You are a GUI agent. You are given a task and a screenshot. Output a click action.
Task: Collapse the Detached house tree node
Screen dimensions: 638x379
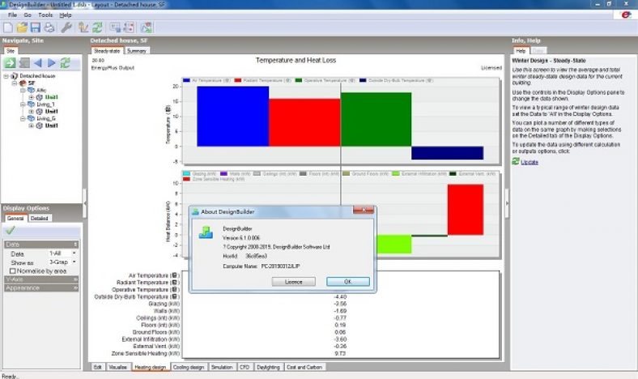pyautogui.click(x=6, y=76)
